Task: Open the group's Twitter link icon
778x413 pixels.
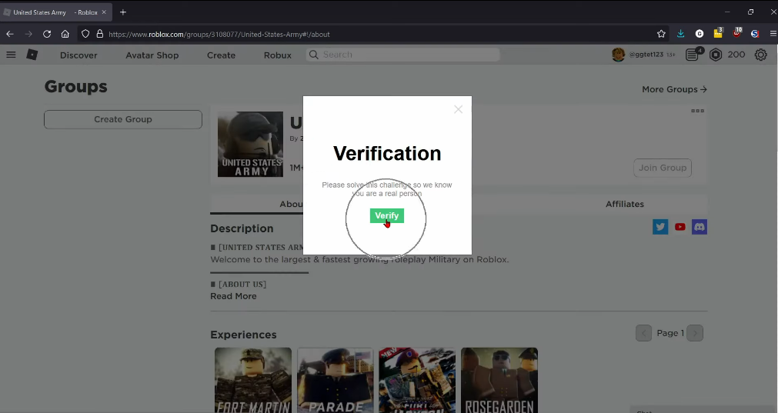Action: (660, 227)
